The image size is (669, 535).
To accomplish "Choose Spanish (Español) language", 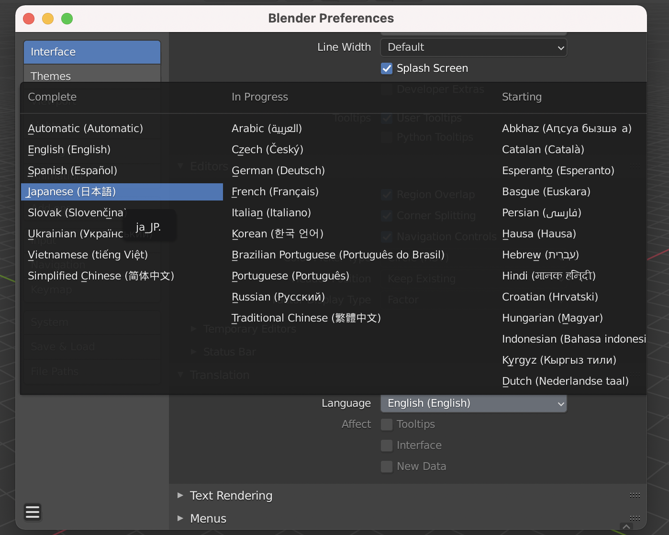I will [x=122, y=171].
